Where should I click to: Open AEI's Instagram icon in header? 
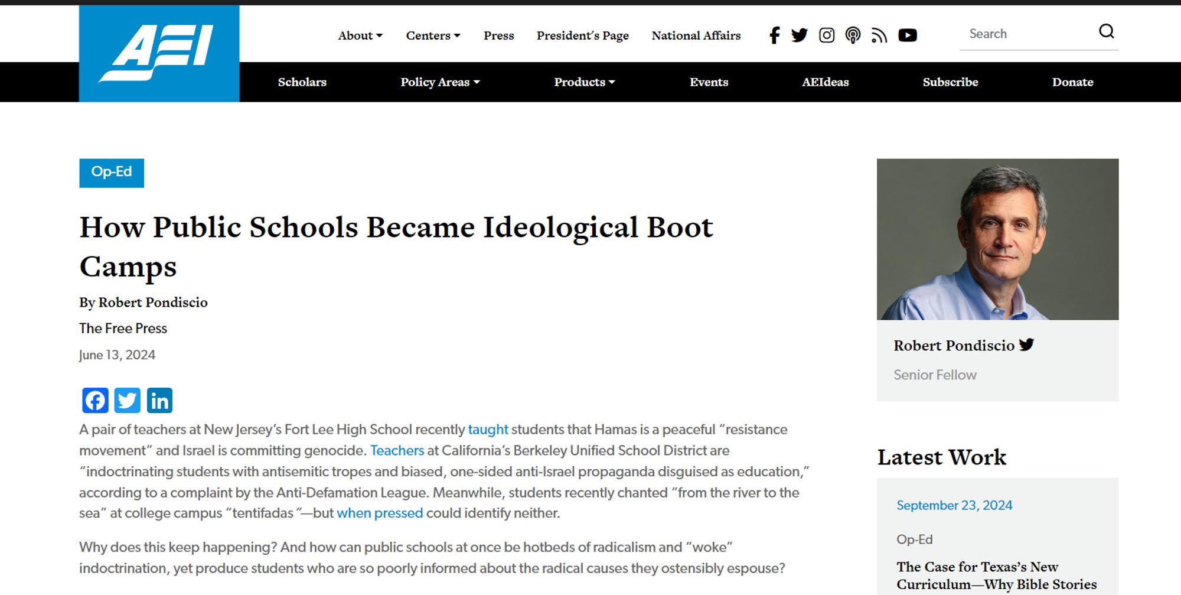tap(827, 35)
